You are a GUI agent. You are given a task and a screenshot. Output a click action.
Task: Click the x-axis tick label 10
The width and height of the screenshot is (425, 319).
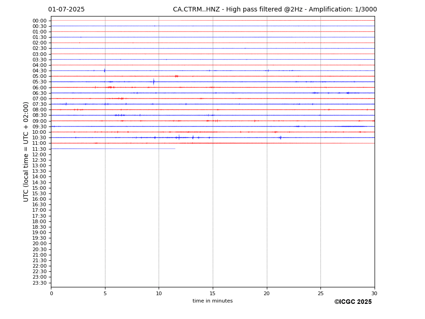(159, 293)
